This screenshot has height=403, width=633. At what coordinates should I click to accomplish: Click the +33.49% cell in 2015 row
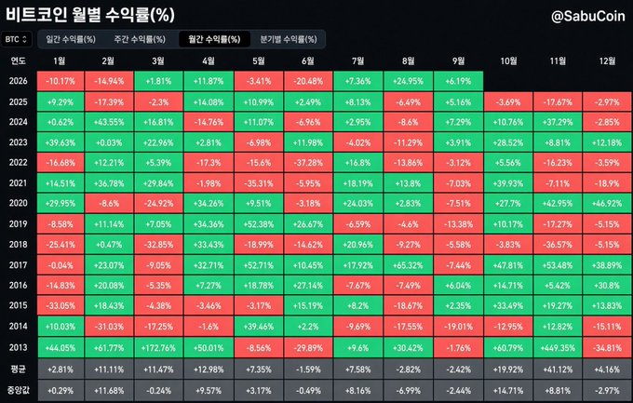click(x=508, y=305)
